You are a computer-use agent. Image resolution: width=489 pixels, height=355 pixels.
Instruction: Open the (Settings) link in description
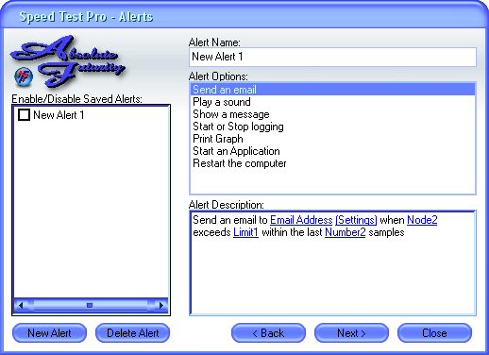pyautogui.click(x=356, y=220)
